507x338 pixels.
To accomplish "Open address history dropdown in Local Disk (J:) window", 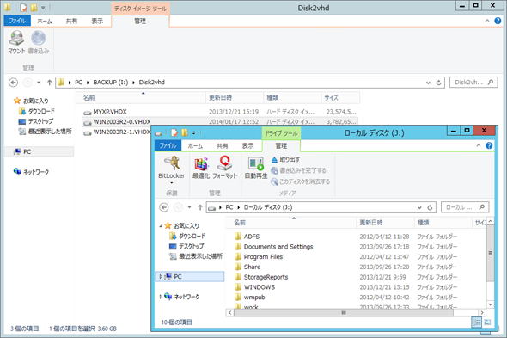I will click(419, 207).
